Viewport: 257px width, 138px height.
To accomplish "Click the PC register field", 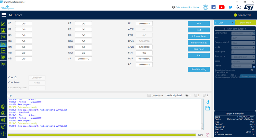I will 144,64.
